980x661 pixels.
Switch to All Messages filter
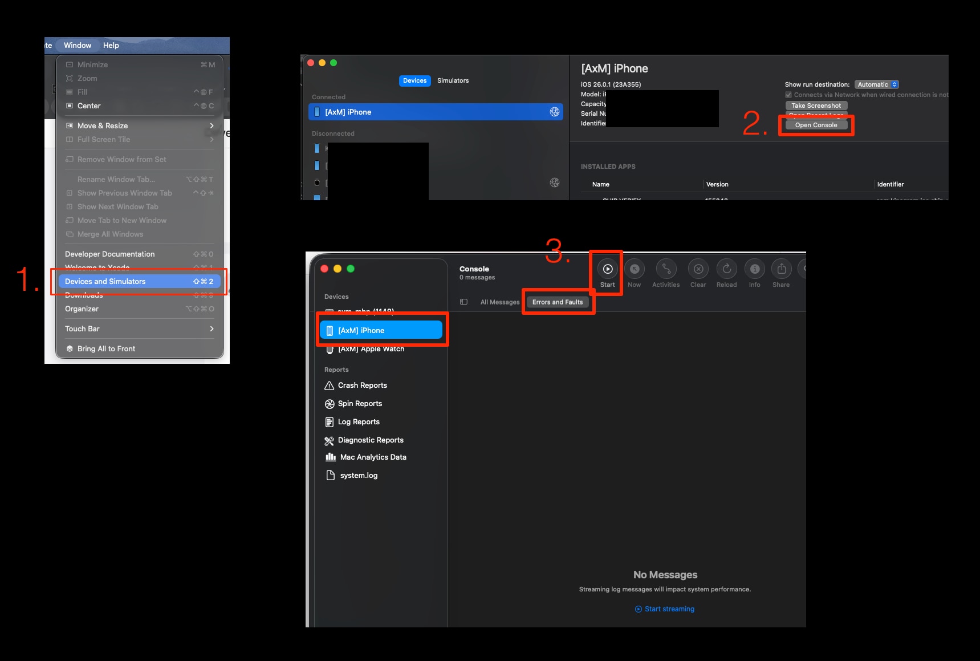(x=499, y=302)
